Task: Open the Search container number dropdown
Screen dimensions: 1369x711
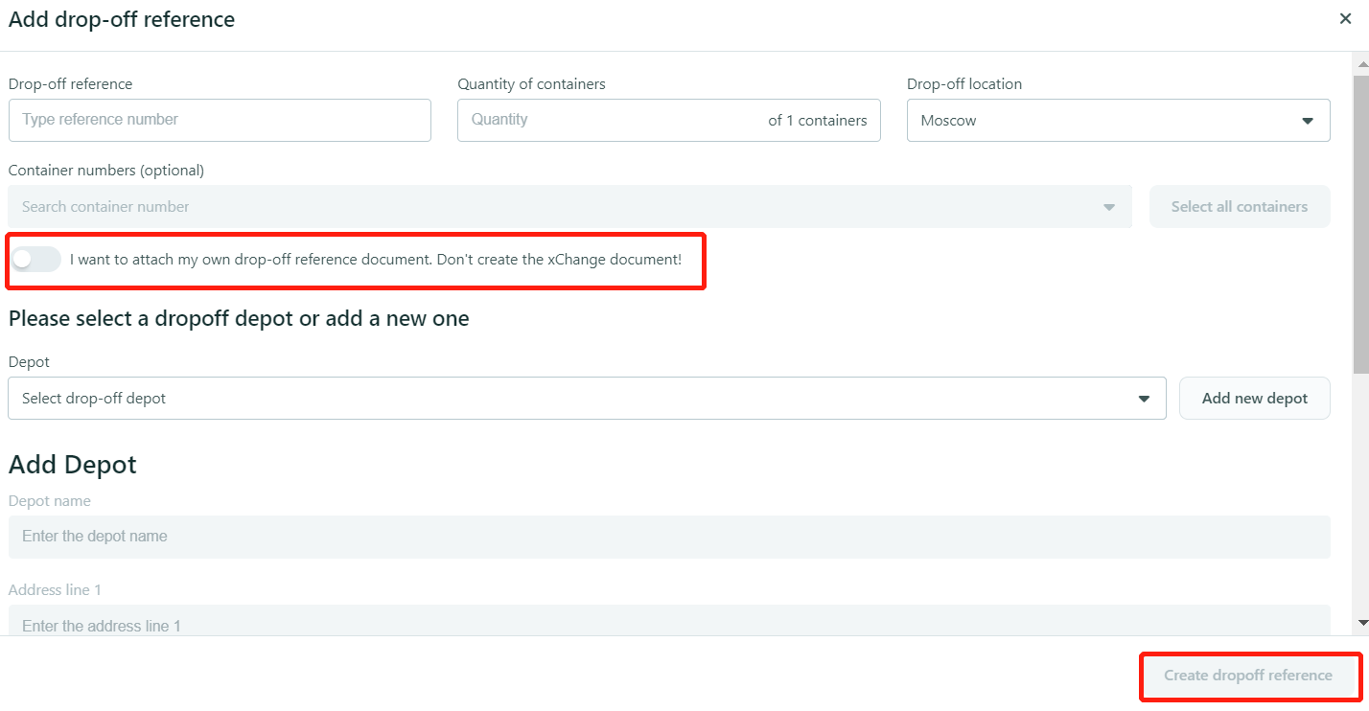Action: 1108,207
